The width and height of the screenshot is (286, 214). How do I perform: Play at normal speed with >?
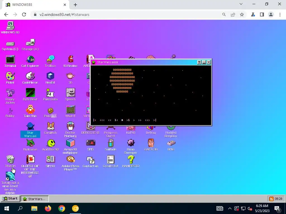pyautogui.click(x=134, y=120)
